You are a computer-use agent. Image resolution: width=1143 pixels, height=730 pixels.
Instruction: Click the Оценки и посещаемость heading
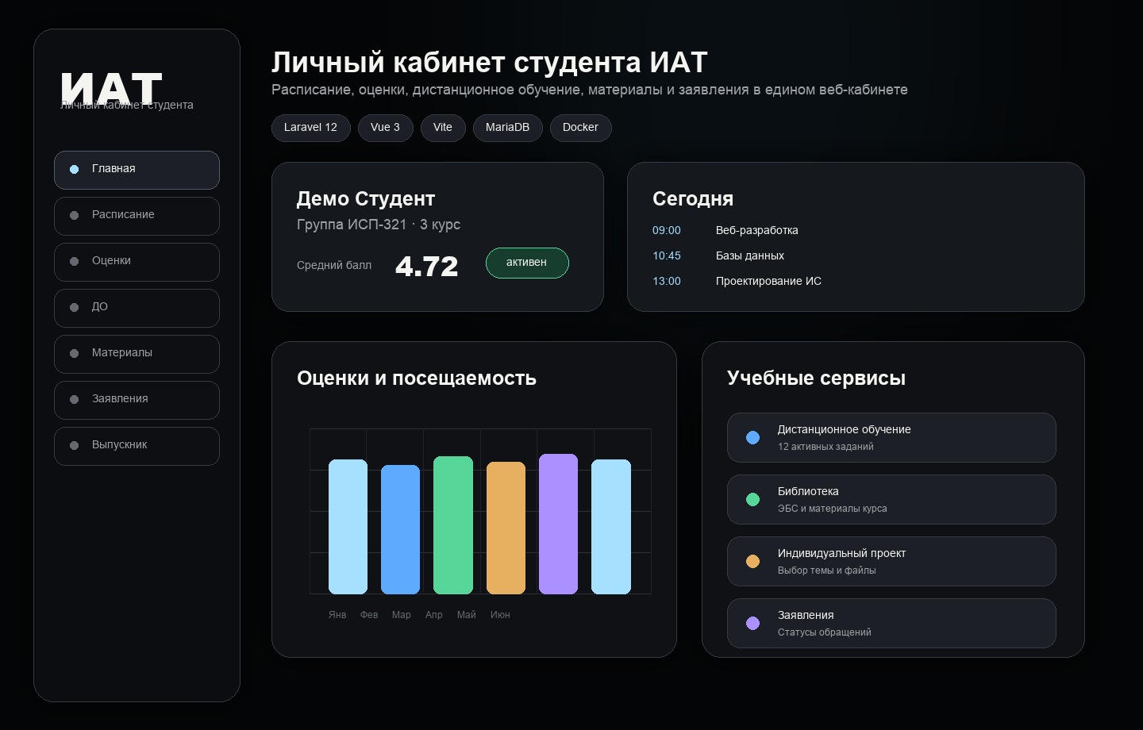(x=417, y=378)
